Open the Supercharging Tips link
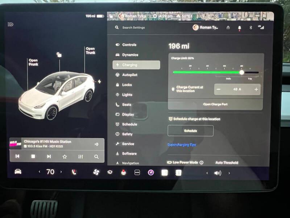 (182, 145)
